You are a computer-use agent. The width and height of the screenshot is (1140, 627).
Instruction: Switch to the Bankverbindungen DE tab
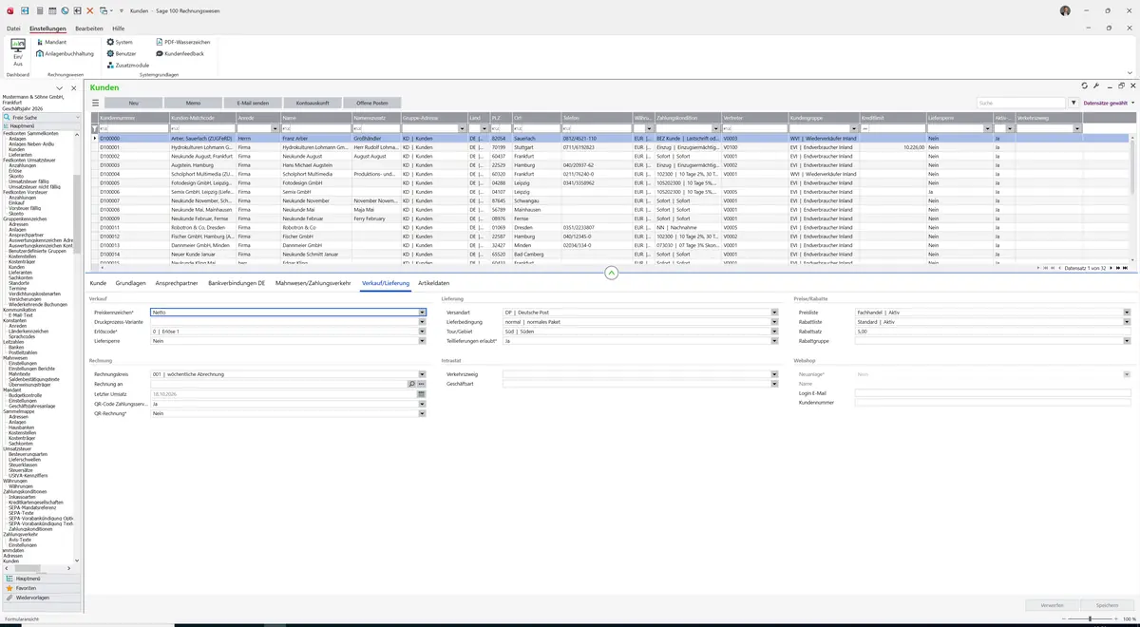[237, 283]
